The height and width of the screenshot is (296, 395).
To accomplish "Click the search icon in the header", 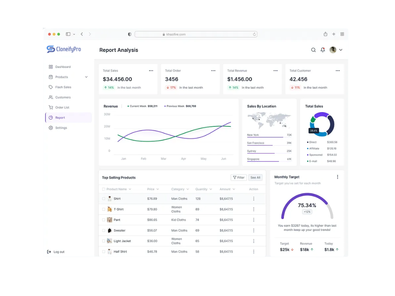I will click(314, 50).
